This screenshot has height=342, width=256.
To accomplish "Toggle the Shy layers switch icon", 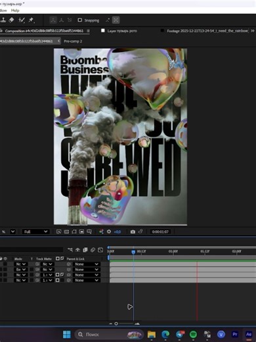I will [x=77, y=250].
